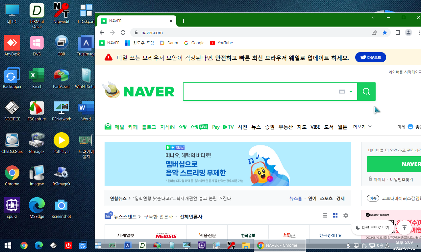This screenshot has width=421, height=252.
Task: Turn on 다크 모드로 보기
Action: (x=373, y=227)
